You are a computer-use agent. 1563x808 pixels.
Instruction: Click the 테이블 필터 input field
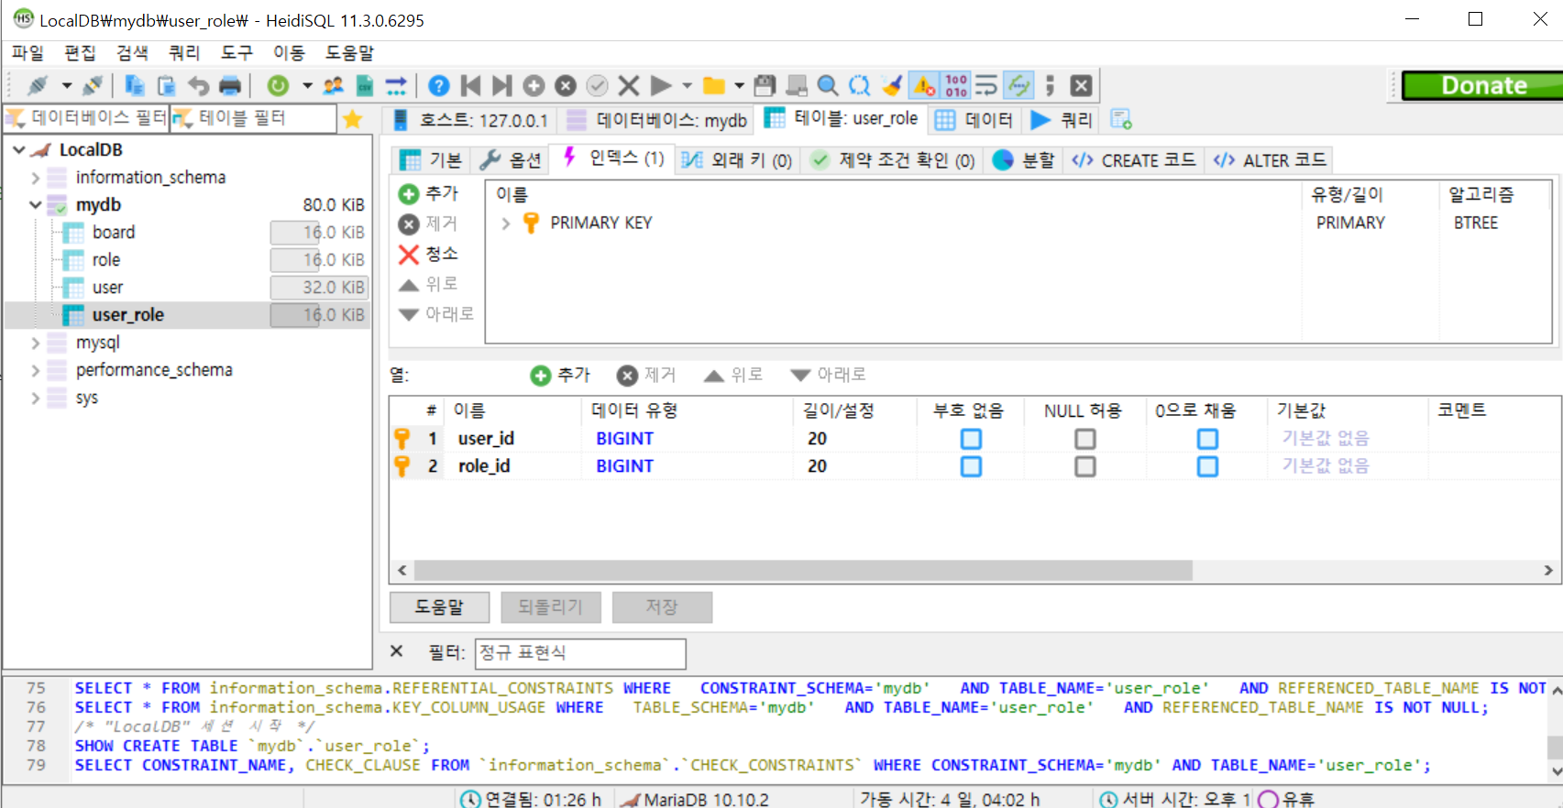tap(254, 118)
